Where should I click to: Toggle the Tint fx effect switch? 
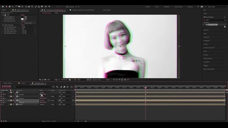click(3, 15)
